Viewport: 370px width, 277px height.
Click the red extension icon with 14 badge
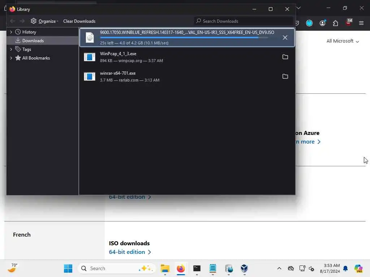(x=349, y=22)
